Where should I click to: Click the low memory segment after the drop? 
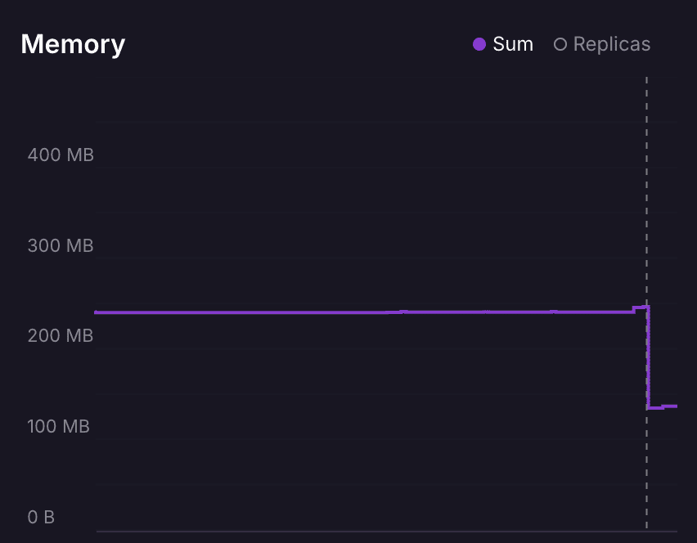coord(663,406)
